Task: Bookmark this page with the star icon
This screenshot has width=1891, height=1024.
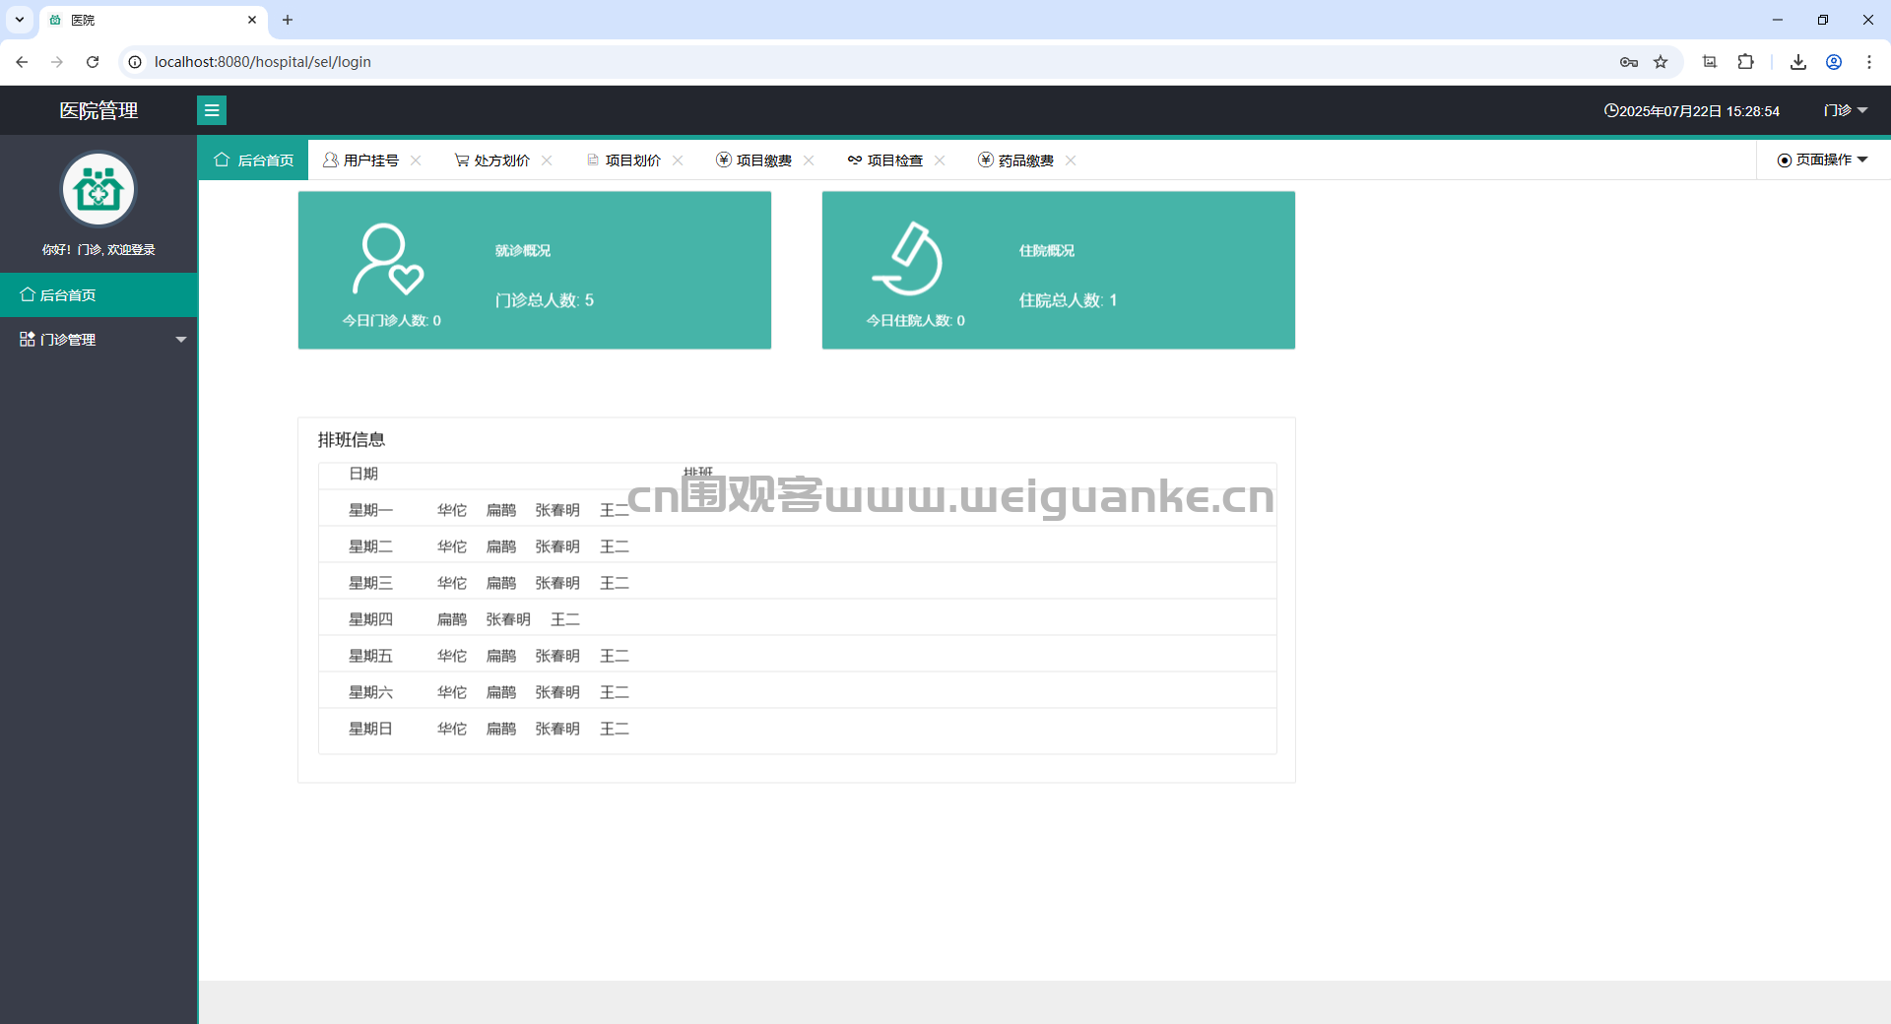Action: (x=1661, y=62)
